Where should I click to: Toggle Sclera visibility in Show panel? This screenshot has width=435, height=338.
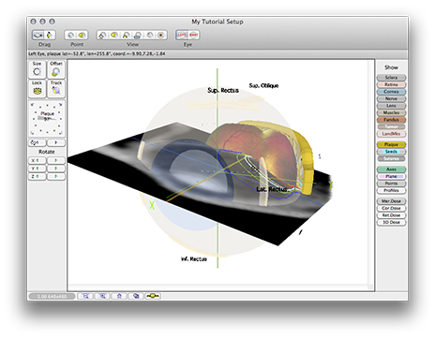(x=391, y=78)
